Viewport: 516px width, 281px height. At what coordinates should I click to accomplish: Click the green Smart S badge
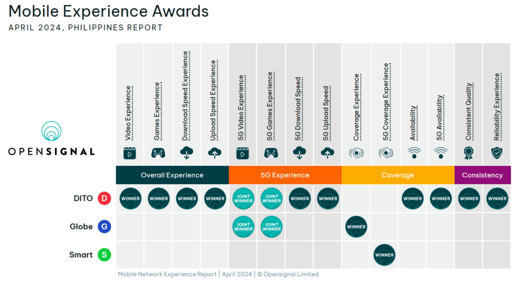pos(104,255)
